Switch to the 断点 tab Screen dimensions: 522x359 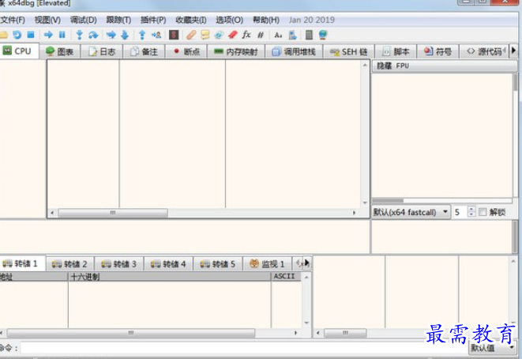point(186,51)
